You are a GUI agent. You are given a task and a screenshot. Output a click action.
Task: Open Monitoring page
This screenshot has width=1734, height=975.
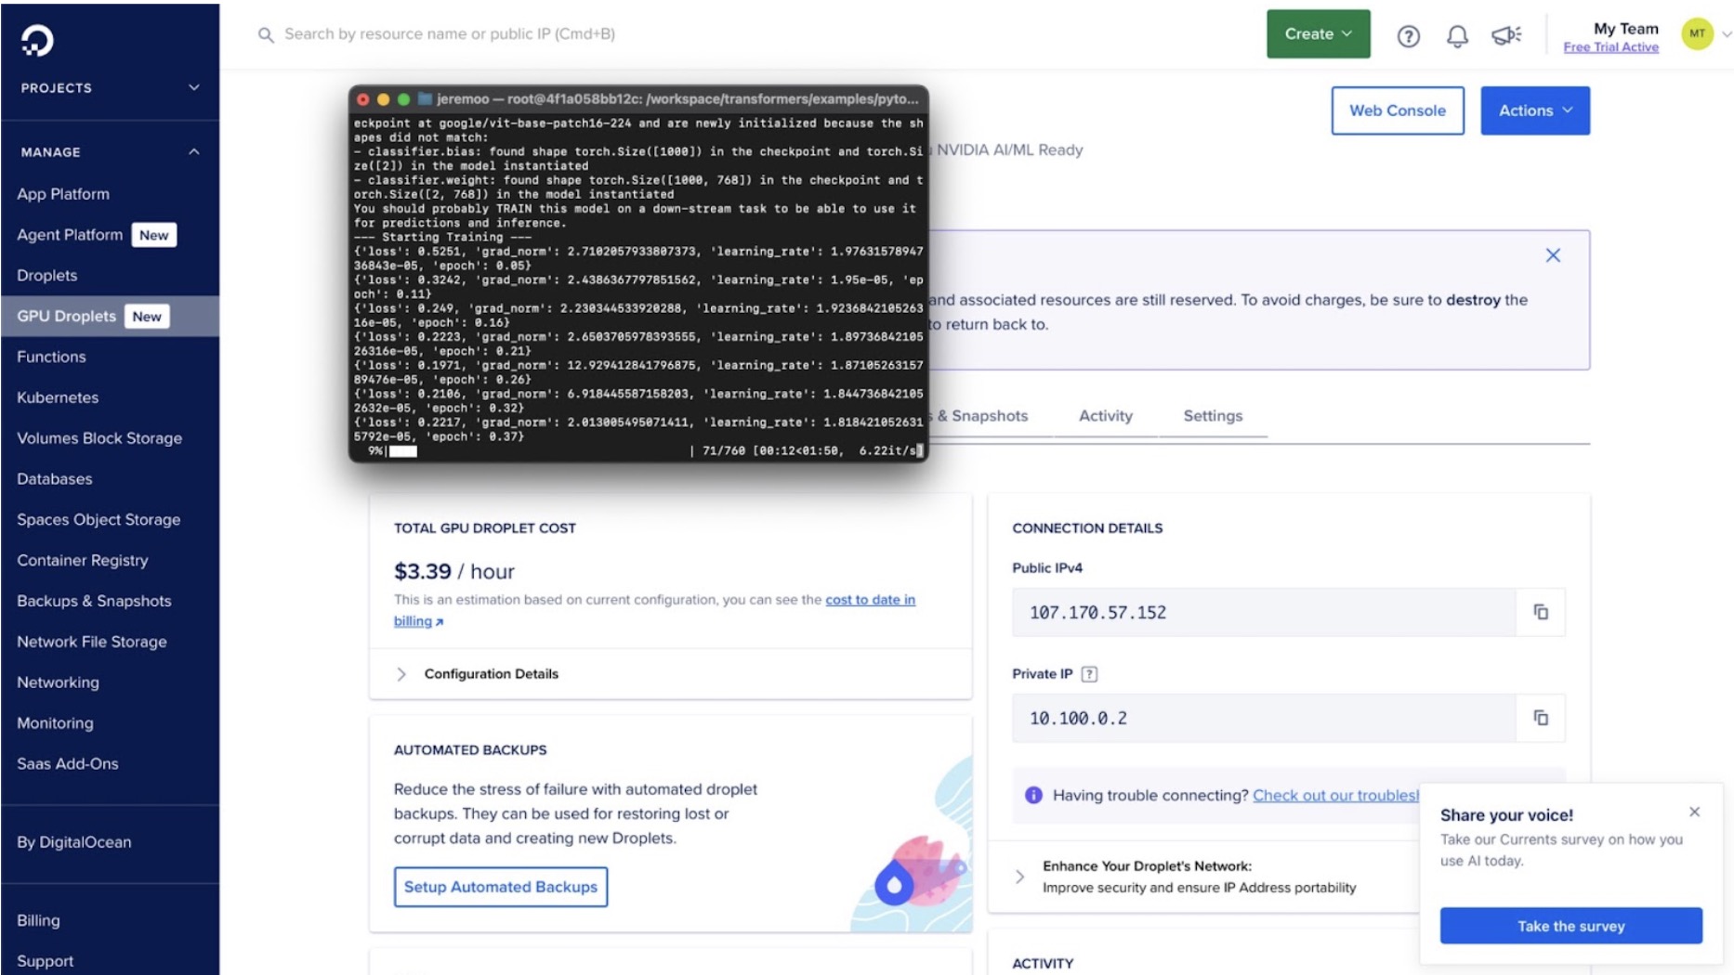click(55, 723)
